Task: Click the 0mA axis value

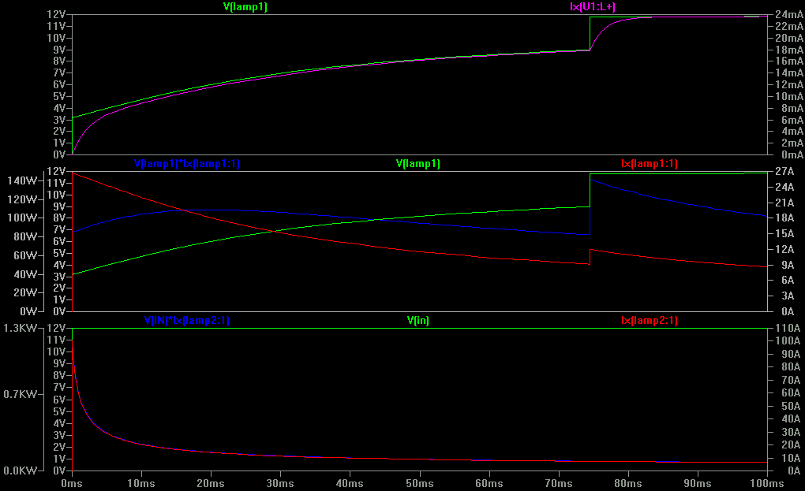Action: (792, 154)
